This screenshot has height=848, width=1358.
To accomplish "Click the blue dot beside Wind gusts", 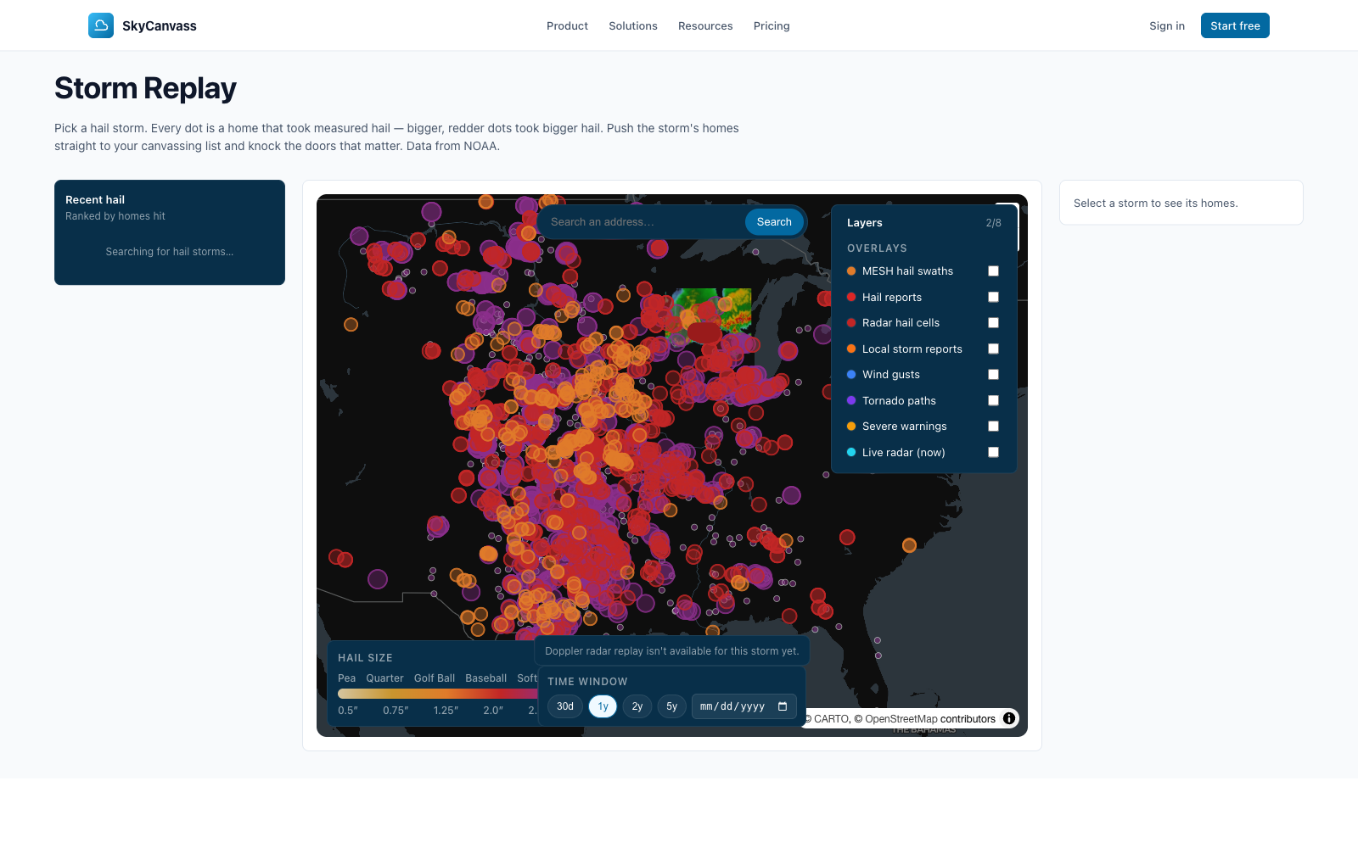I will (851, 375).
